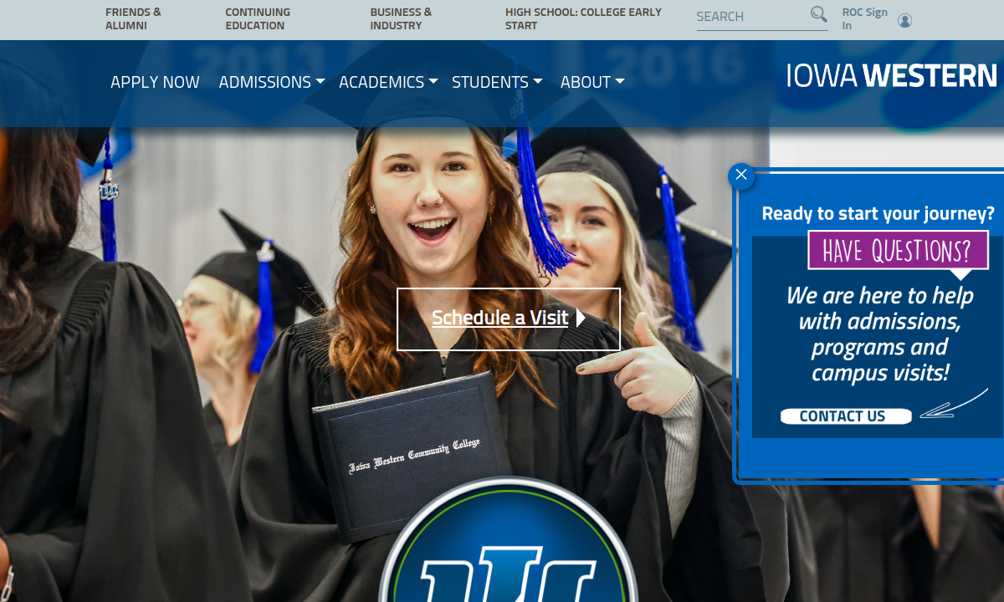Expand the Academics dropdown menu
The width and height of the screenshot is (1004, 602).
point(388,82)
